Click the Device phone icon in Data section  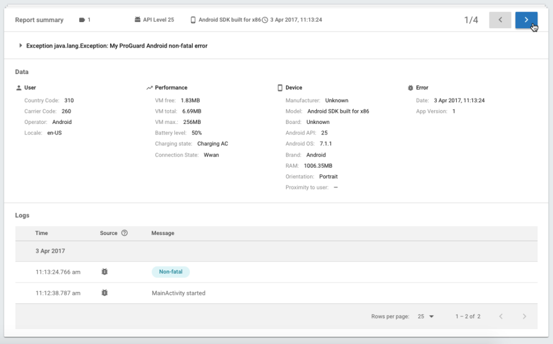click(x=280, y=88)
